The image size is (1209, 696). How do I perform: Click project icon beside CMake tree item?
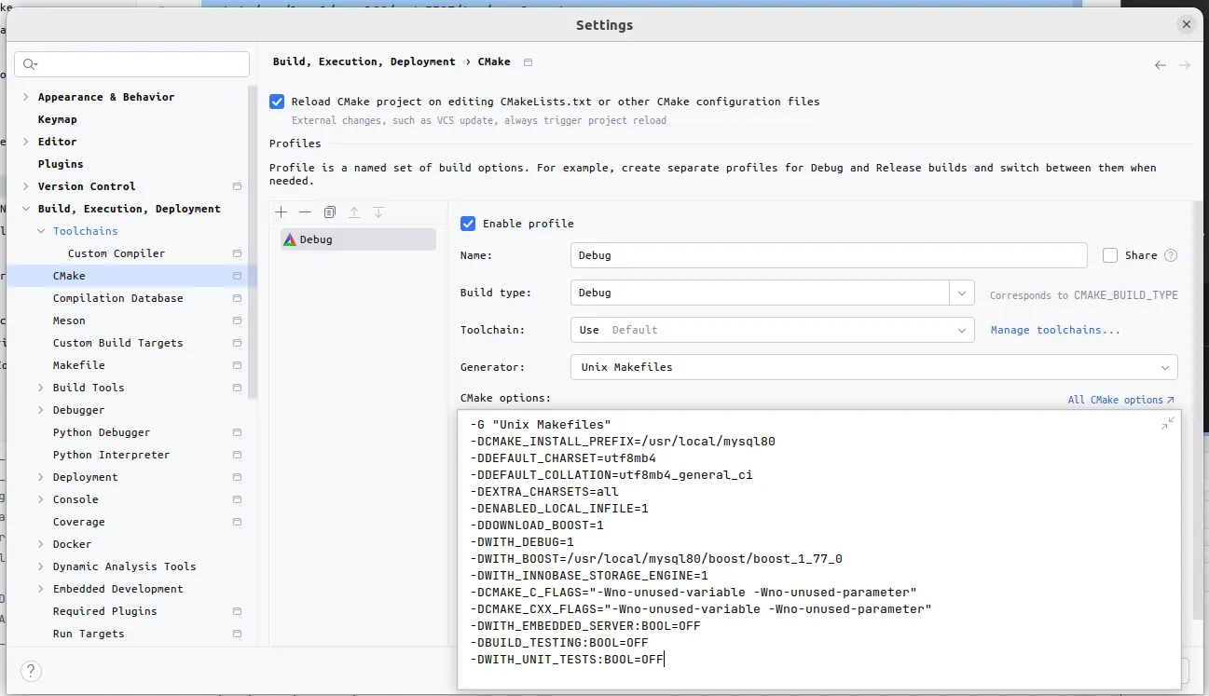237,276
